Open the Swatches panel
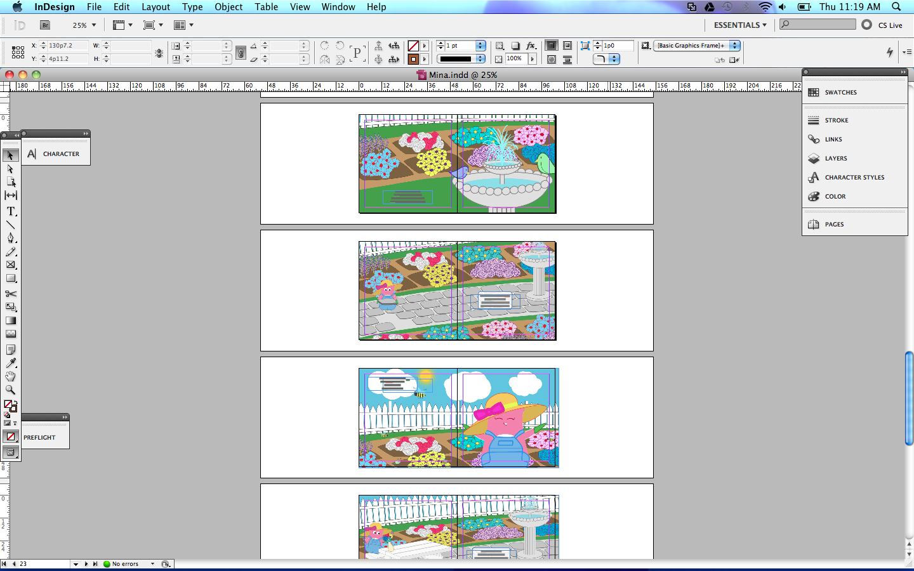This screenshot has height=571, width=914. [840, 93]
